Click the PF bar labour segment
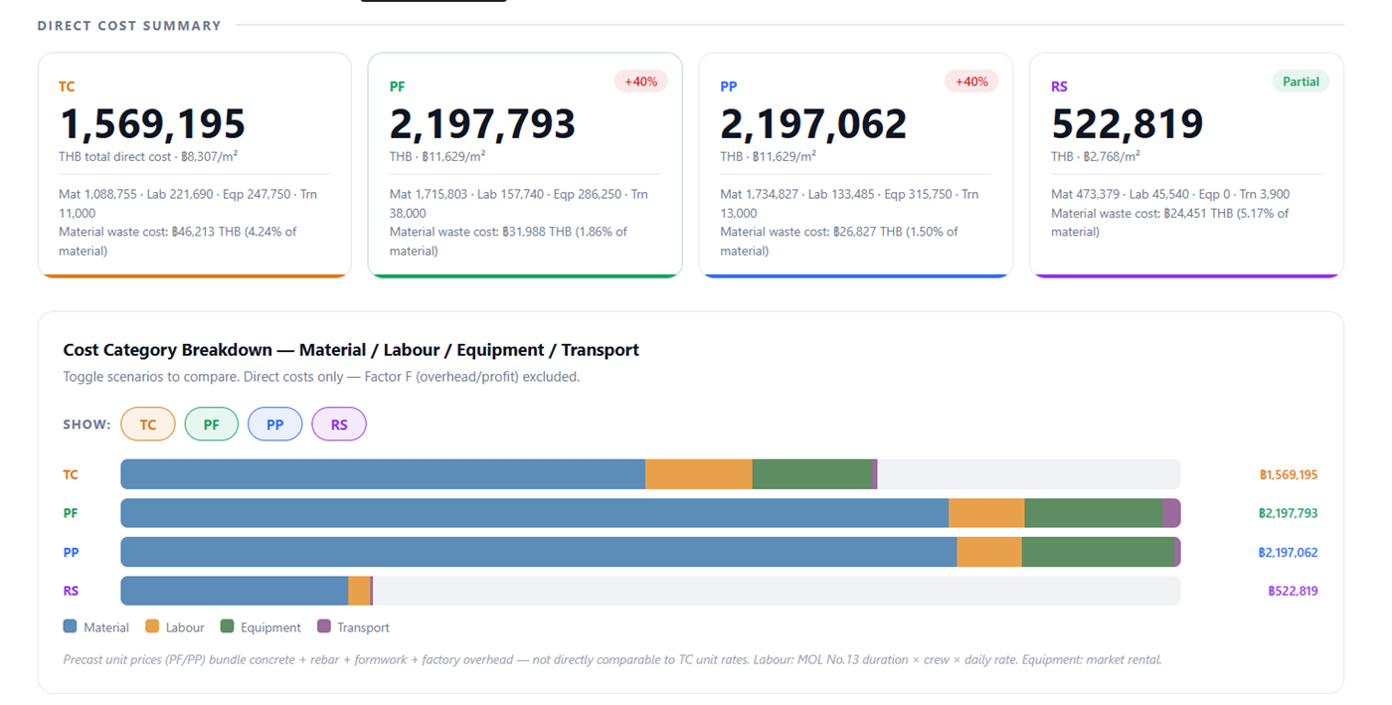The image size is (1392, 705). tap(986, 513)
